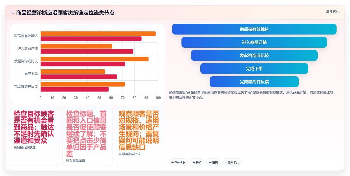Image resolution: width=350 pixels, height=176 pixels.
Task: Click the red bar for 发起咨询或比较
Action: click(83, 64)
